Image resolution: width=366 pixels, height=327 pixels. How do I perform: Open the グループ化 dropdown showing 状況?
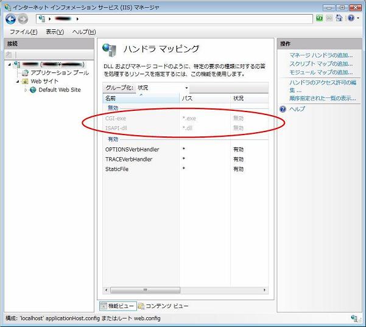163,88
